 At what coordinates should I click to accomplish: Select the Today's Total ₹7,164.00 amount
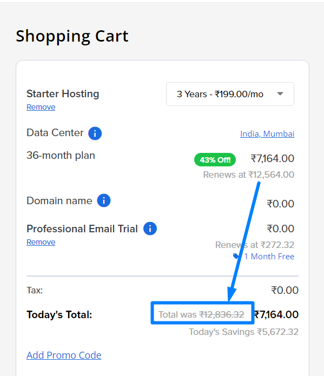point(276,314)
